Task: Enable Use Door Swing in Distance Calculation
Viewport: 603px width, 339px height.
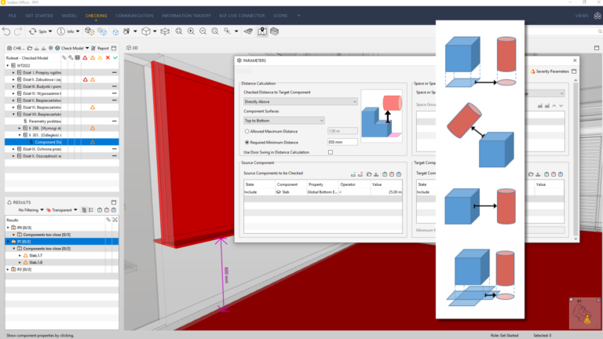Action: click(x=331, y=152)
